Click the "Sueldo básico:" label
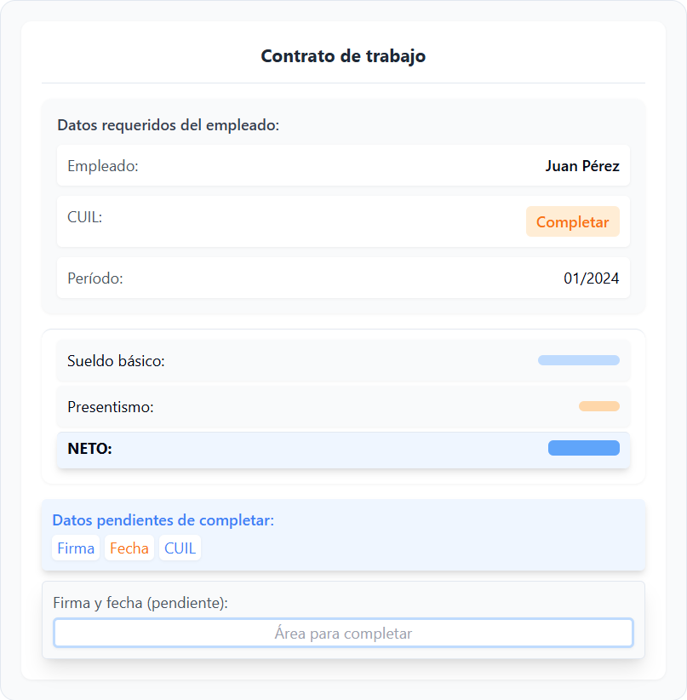The width and height of the screenshot is (687, 700). (x=116, y=361)
